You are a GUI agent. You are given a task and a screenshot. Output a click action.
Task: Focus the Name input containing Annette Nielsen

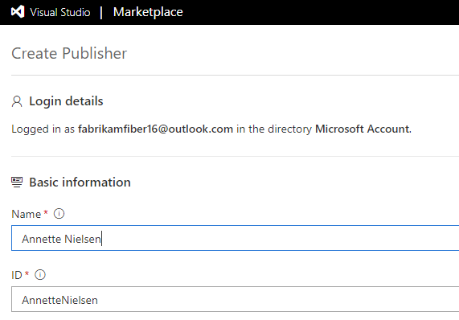235,238
